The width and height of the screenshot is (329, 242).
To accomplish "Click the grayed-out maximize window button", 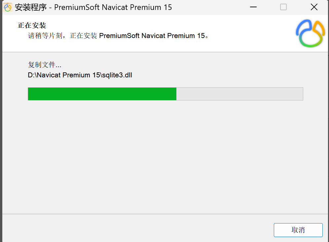I will click(283, 7).
